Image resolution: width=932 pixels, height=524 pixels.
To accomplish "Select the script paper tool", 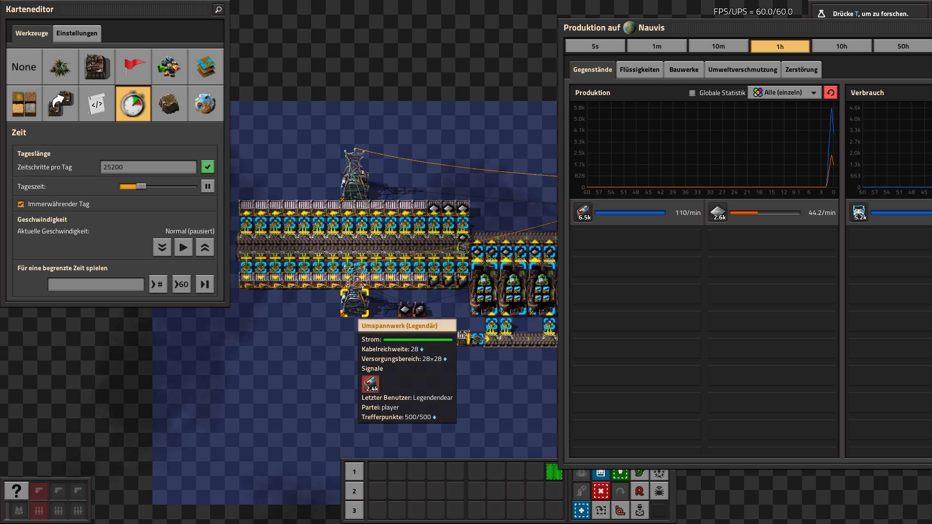I will [97, 104].
